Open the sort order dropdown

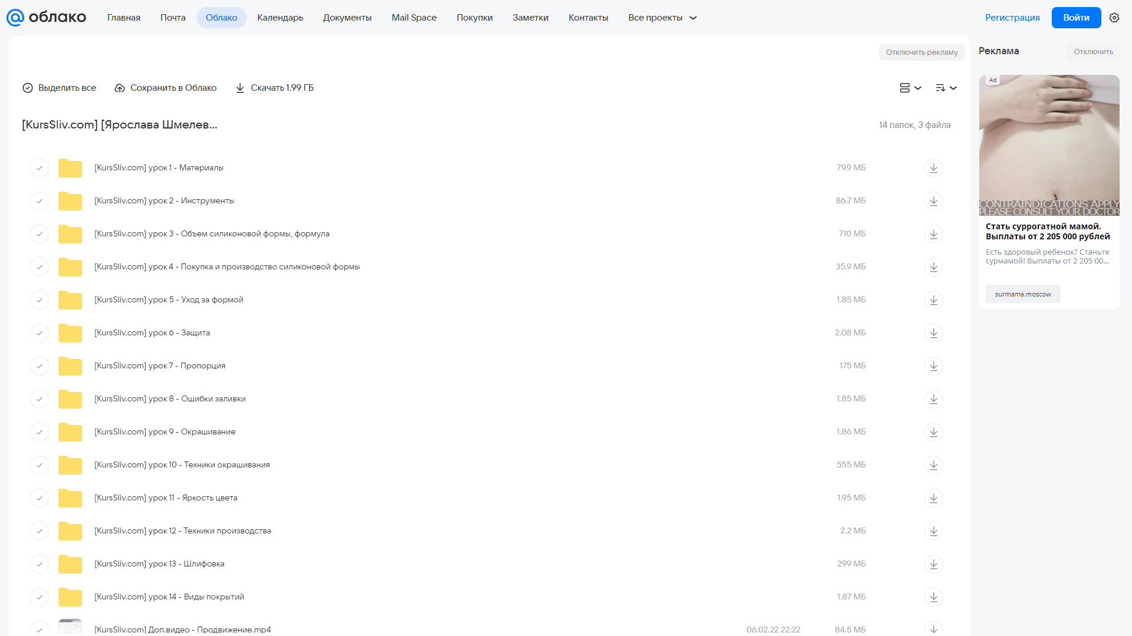click(x=946, y=88)
